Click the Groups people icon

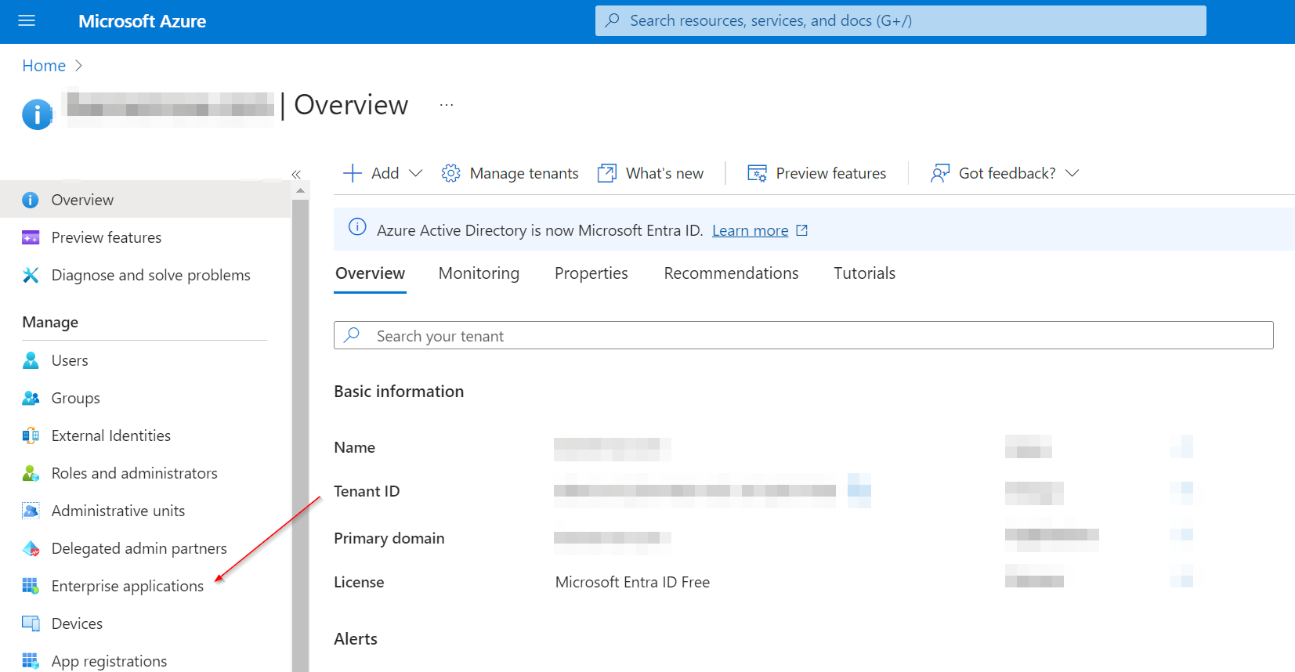pos(31,398)
